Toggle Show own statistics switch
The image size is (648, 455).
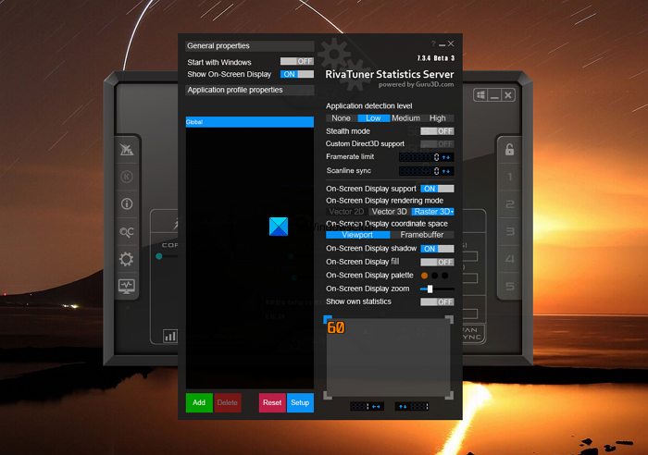[437, 301]
